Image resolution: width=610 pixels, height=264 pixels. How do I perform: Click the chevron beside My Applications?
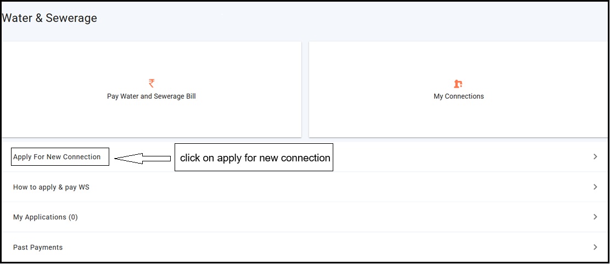(595, 217)
